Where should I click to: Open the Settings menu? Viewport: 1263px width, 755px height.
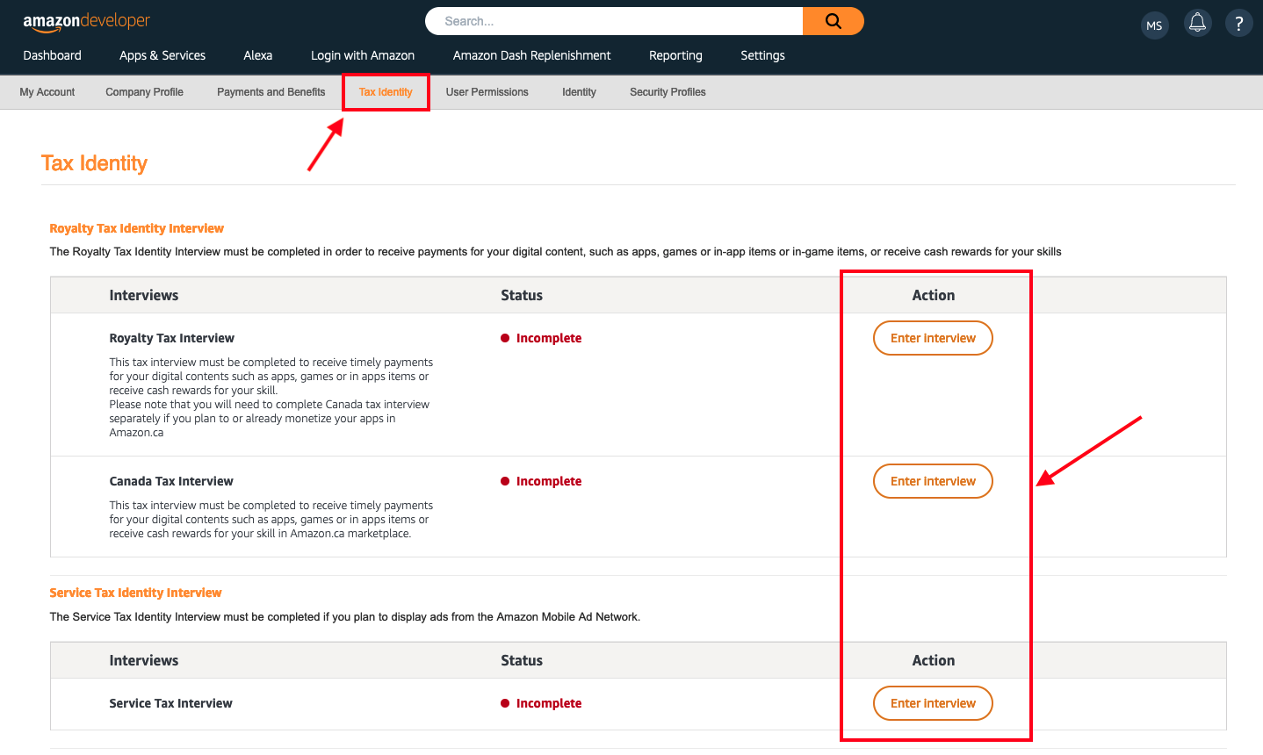click(762, 55)
